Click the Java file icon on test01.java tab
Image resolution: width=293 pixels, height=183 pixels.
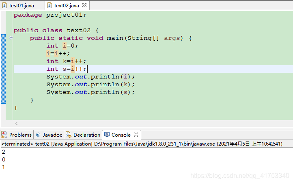coord(5,5)
